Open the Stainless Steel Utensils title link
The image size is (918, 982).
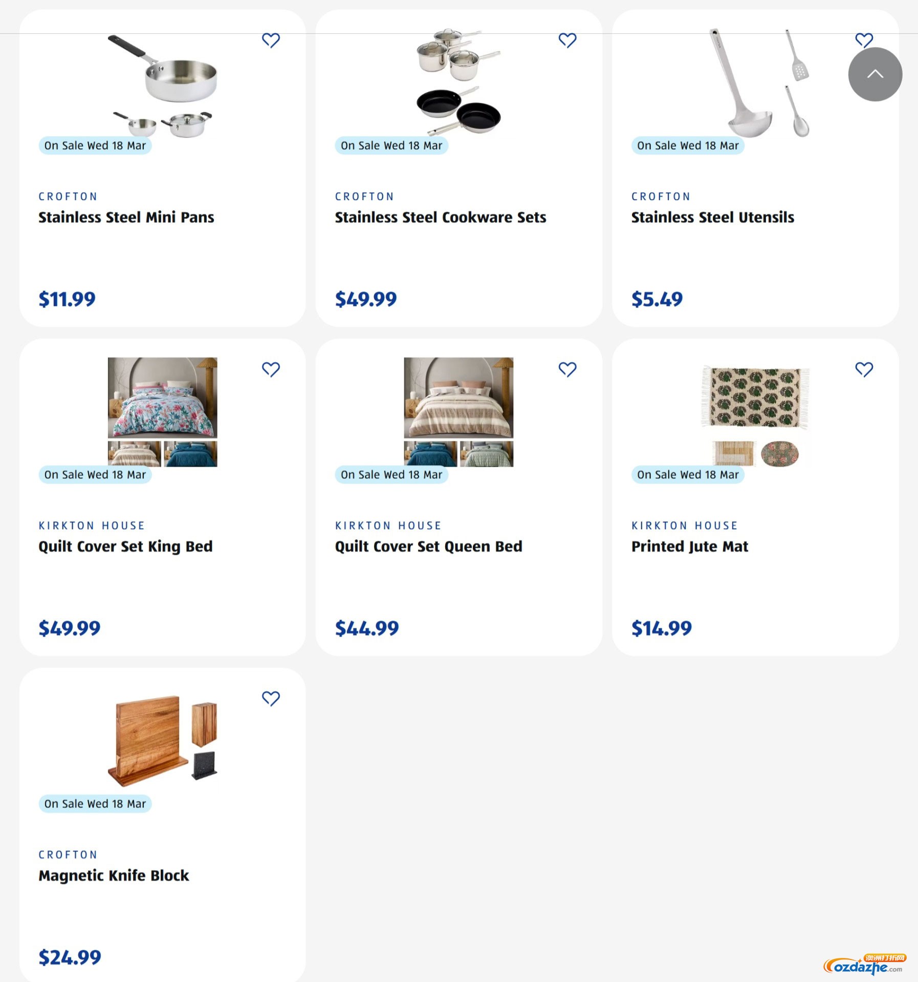coord(712,217)
